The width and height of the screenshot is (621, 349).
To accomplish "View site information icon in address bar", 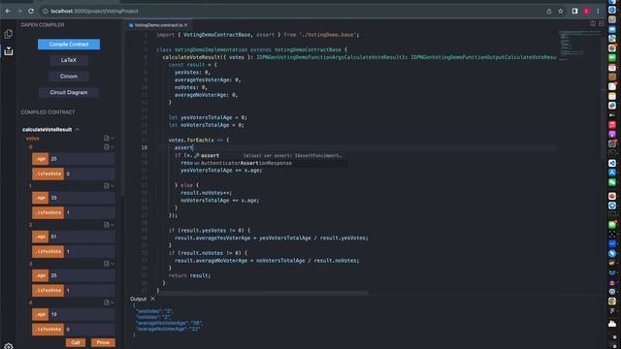I will (x=46, y=11).
